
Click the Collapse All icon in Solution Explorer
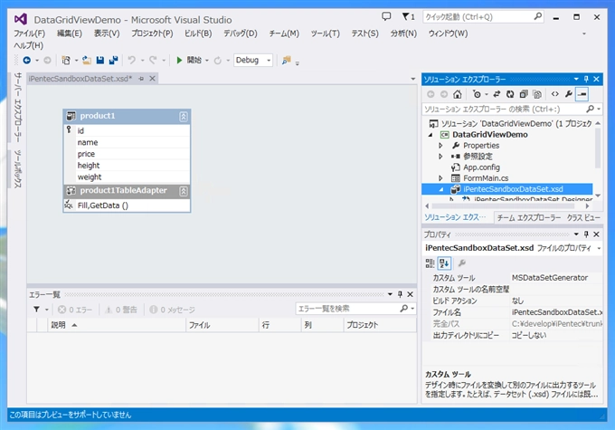pos(524,94)
